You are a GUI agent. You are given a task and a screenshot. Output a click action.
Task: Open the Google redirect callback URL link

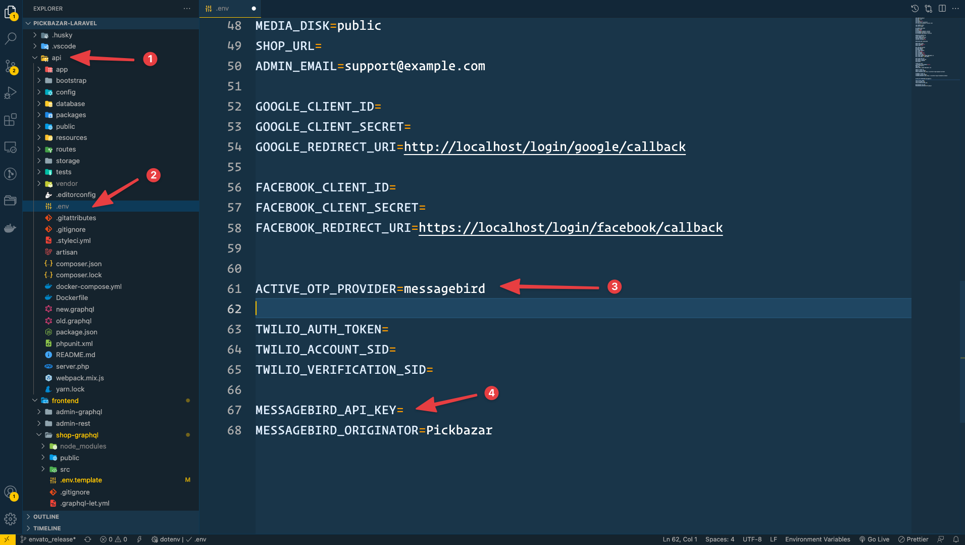(x=544, y=147)
